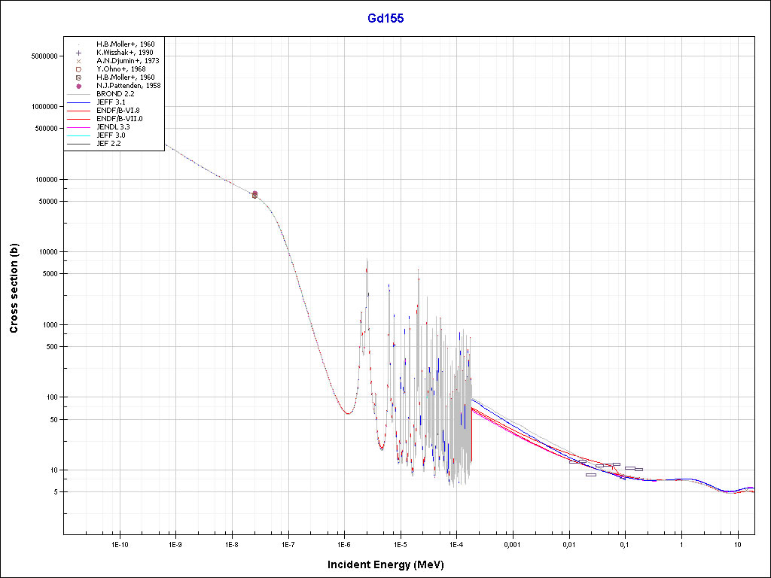Click the 1E-6 tick label on x-axis
The width and height of the screenshot is (771, 578).
coord(344,544)
